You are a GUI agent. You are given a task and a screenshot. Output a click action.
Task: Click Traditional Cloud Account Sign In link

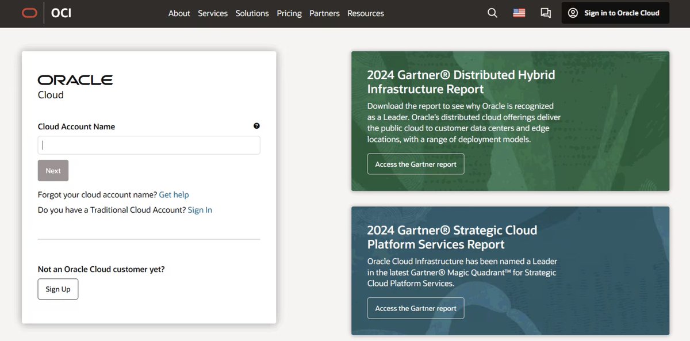tap(200, 210)
